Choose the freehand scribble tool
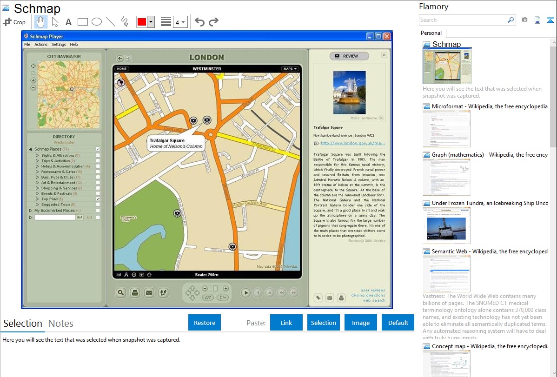557x377 pixels. [x=125, y=22]
